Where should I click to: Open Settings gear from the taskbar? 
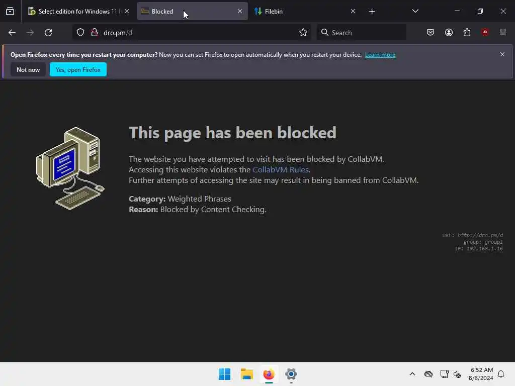pos(291,374)
